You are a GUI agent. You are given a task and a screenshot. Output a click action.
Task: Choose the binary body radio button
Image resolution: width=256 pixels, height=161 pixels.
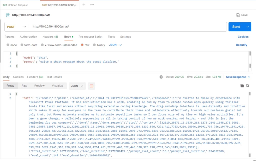pos(94,45)
